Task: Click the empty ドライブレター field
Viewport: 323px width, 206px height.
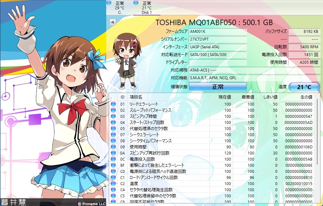Action: pos(218,62)
